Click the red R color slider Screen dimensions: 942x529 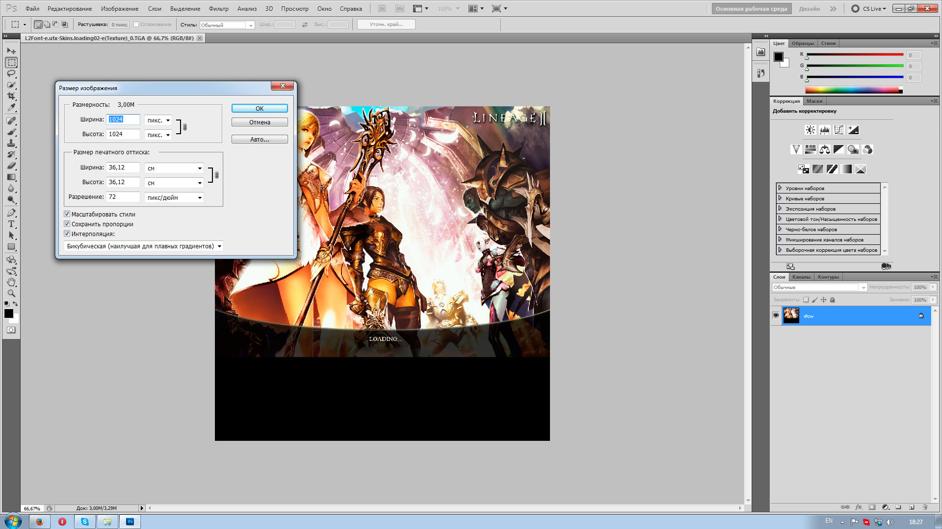tap(855, 54)
